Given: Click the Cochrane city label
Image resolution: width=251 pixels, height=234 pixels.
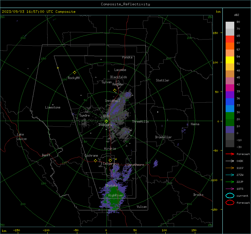Looking at the screenshot, I should click(91, 156).
